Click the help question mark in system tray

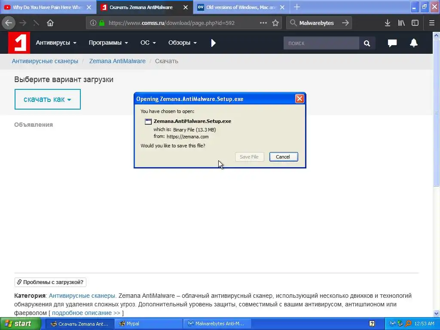(372, 324)
